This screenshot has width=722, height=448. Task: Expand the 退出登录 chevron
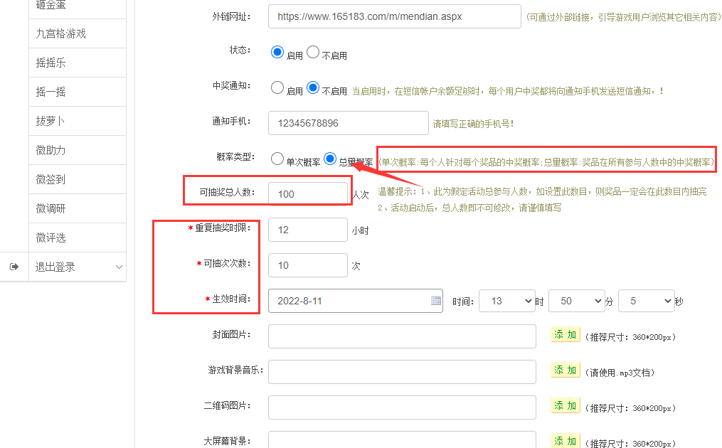[118, 267]
